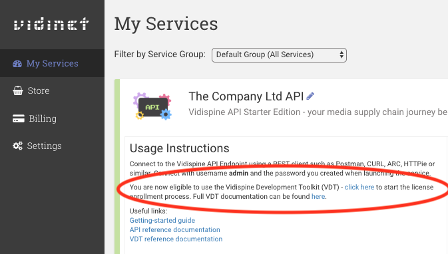This screenshot has height=254, width=448.
Task: Click the API service logo image
Action: pos(152,106)
